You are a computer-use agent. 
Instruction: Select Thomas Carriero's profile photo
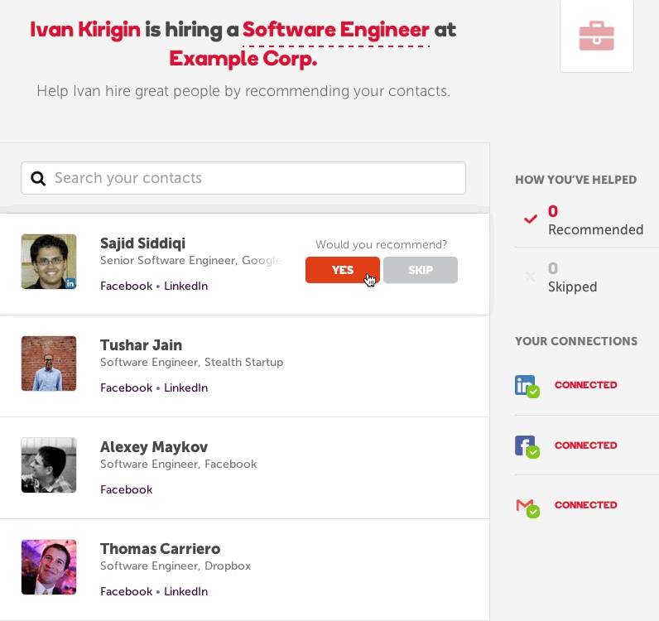(49, 567)
